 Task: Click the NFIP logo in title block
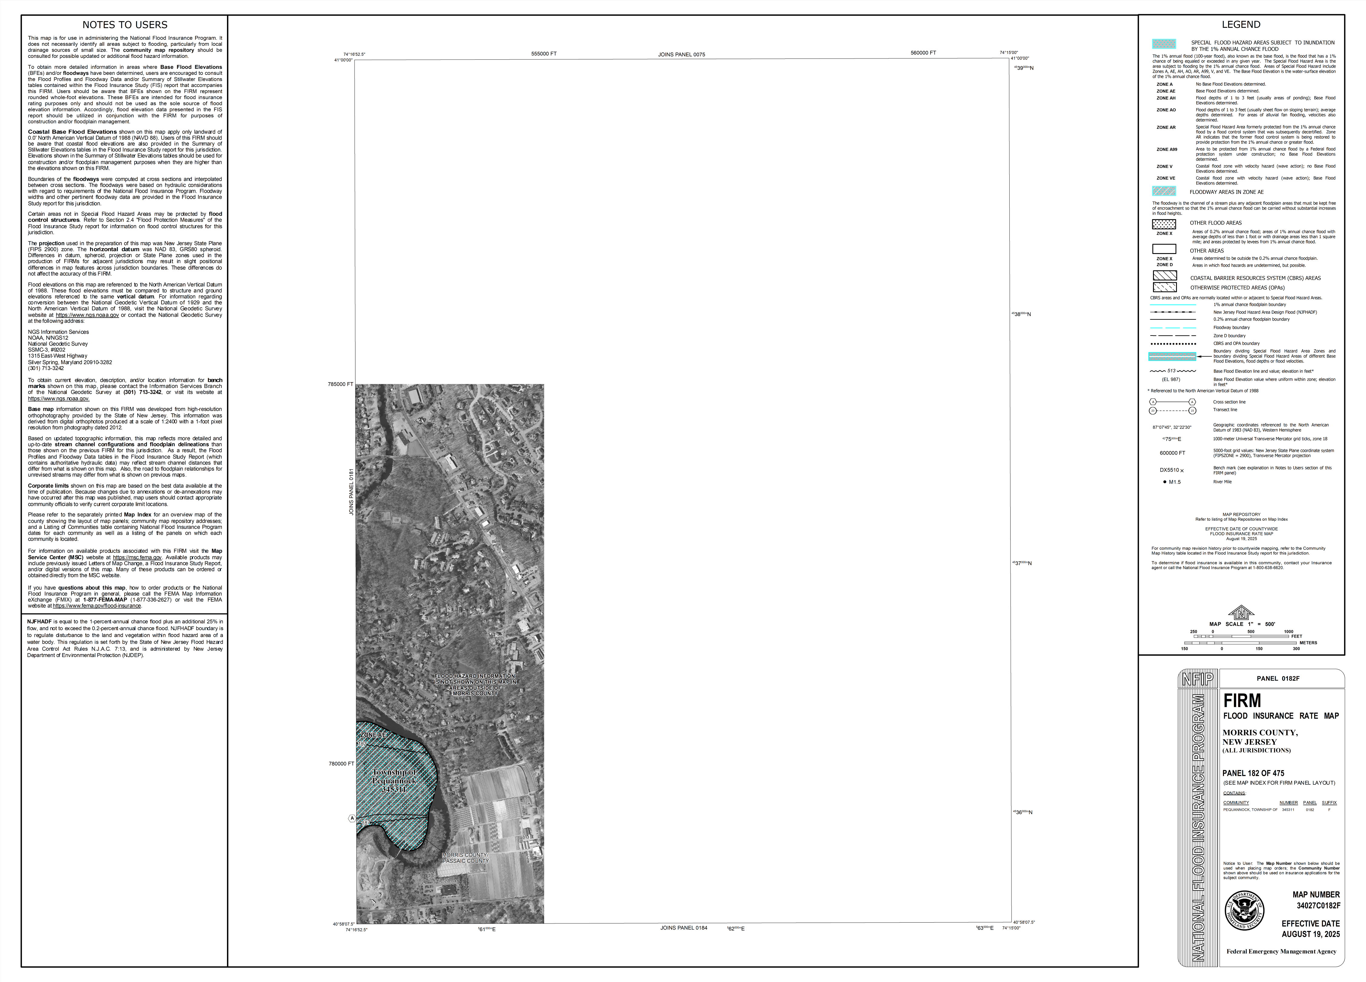click(1198, 679)
